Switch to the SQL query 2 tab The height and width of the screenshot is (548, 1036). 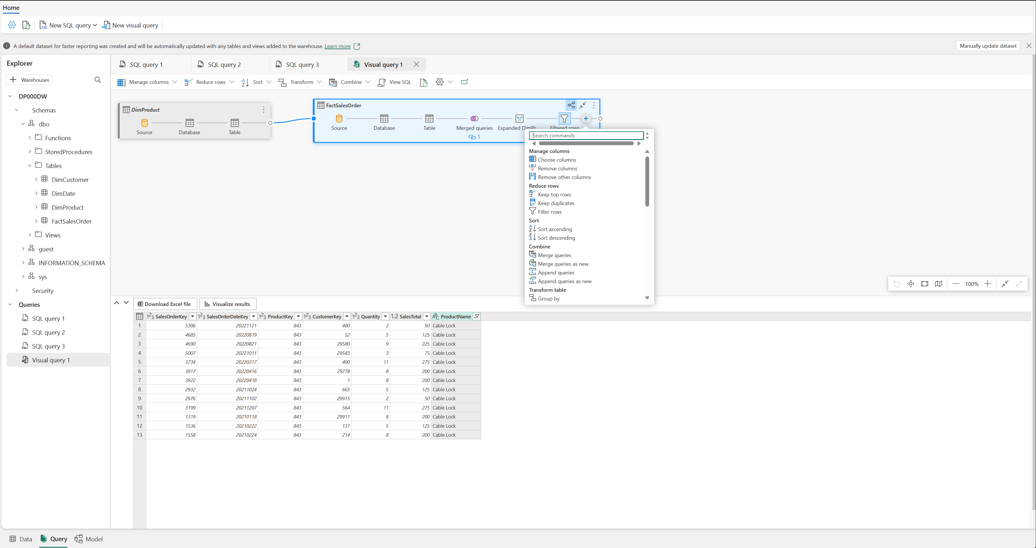(225, 64)
